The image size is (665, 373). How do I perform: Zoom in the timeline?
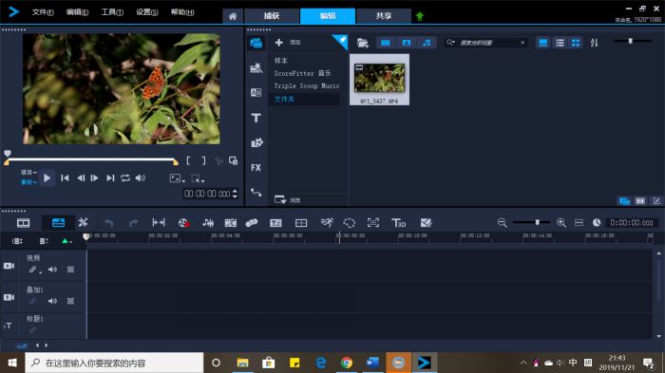tap(561, 222)
